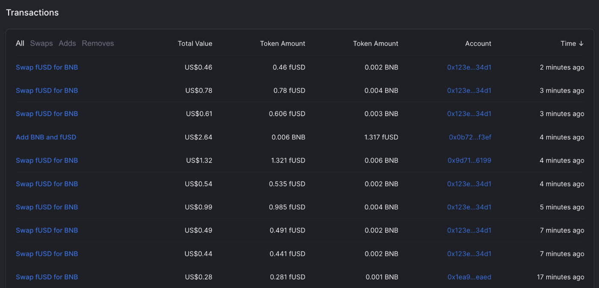Screen dimensions: 599x288
Task: Open the 17 minutes ago swap transaction
Action: (x=47, y=276)
